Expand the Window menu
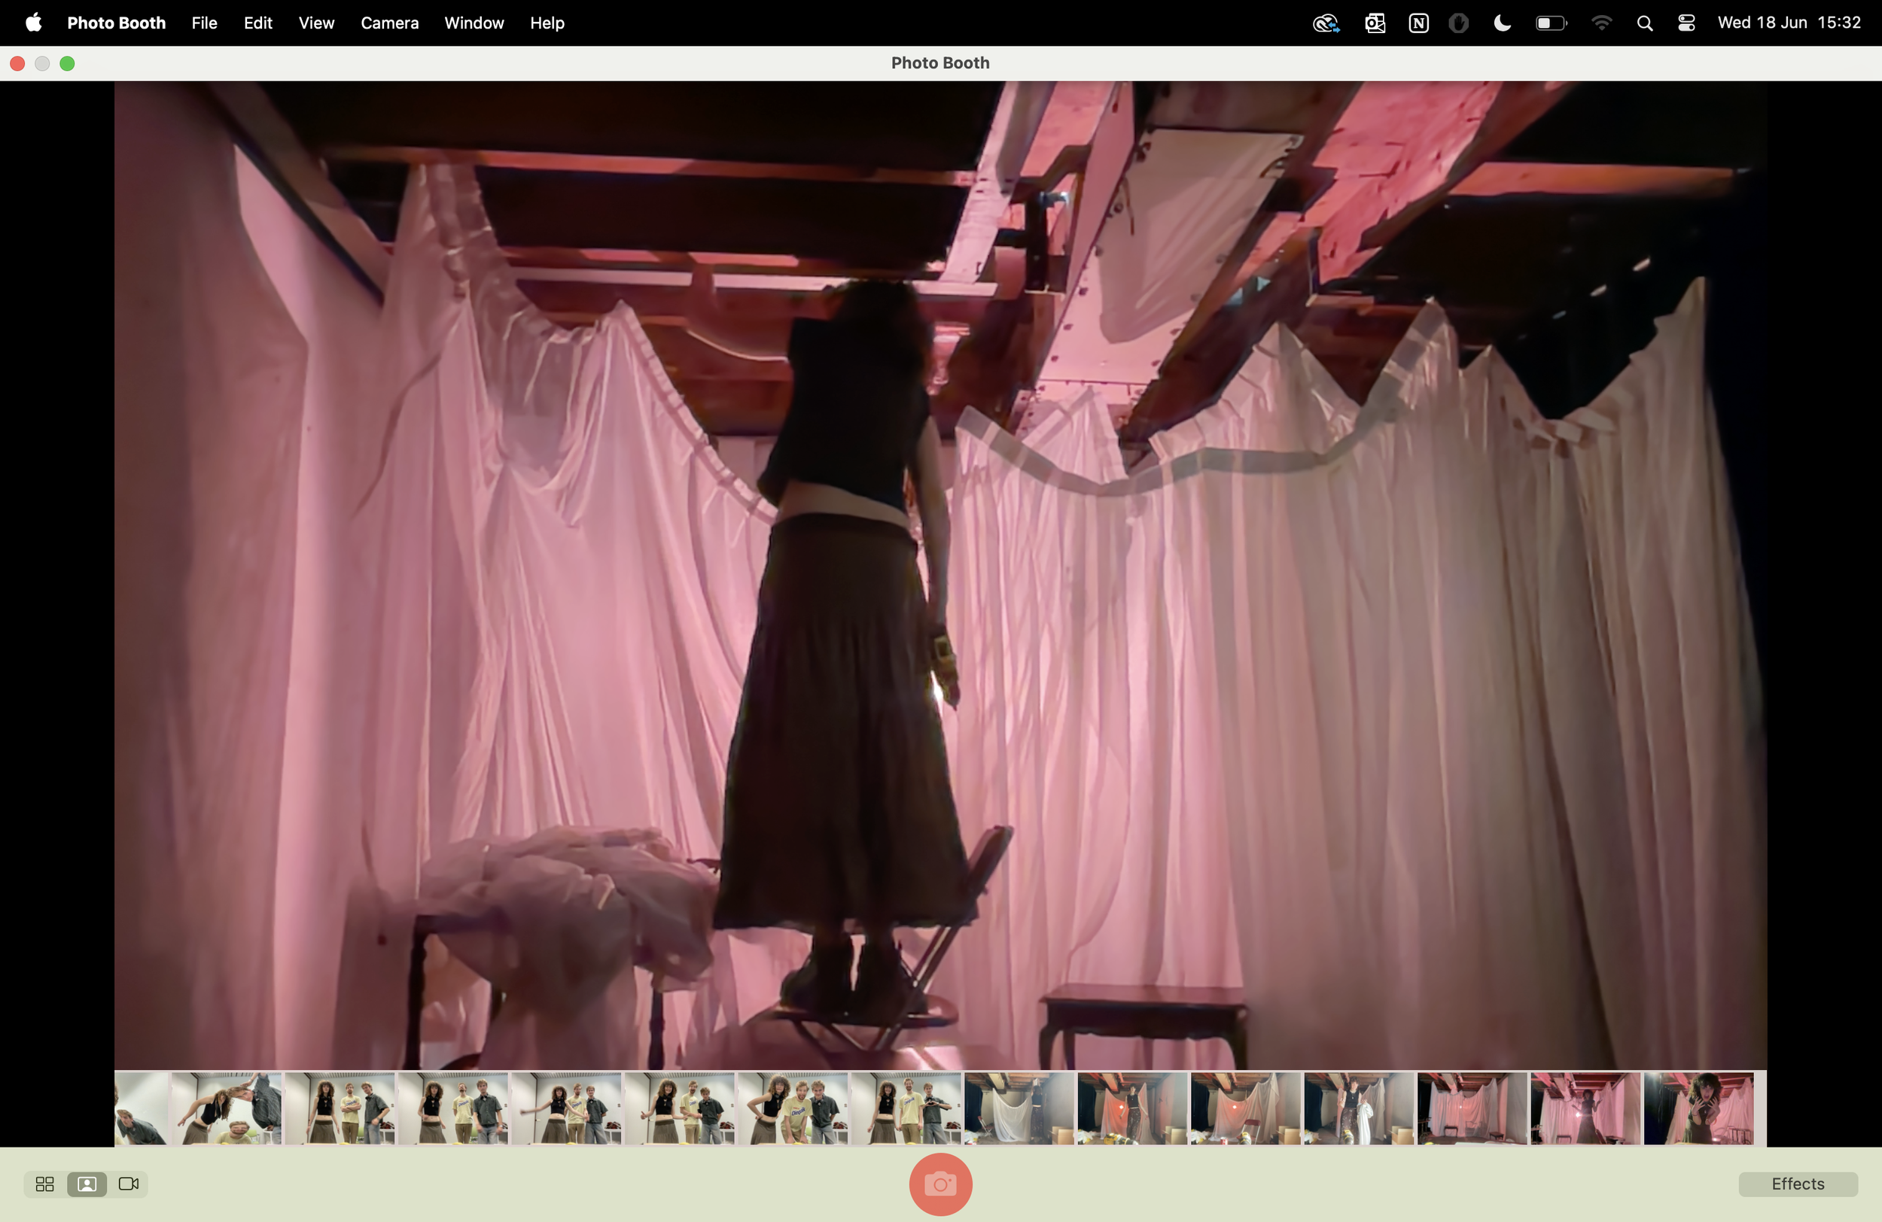 [x=474, y=23]
